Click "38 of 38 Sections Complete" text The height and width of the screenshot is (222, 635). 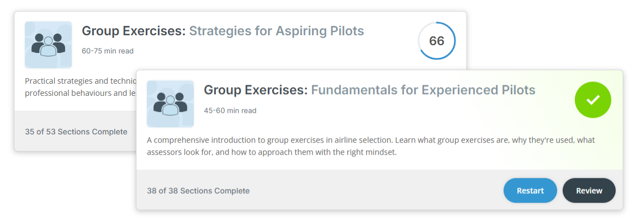[198, 191]
